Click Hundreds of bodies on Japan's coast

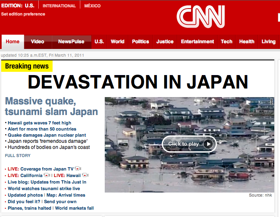(x=49, y=147)
